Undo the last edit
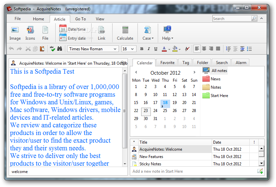276x187 pixels. [x=11, y=49]
